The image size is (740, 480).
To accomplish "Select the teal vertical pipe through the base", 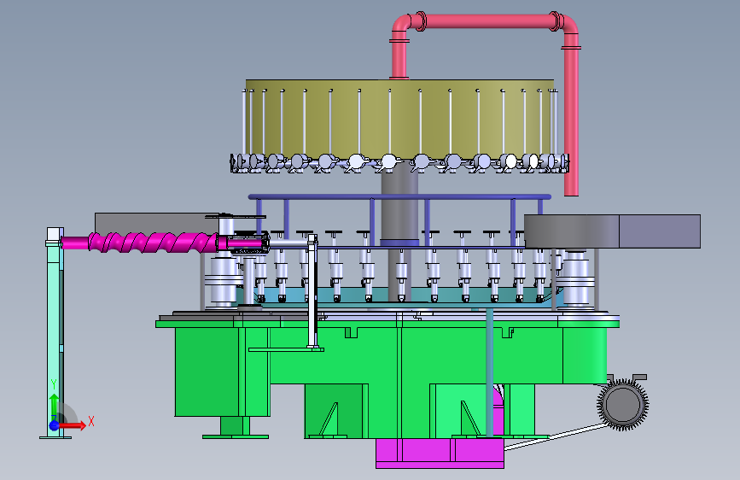I will [x=489, y=372].
